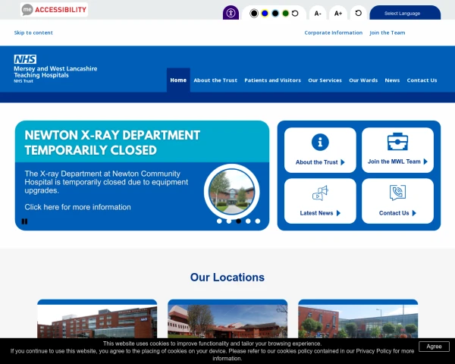Click the megaphone Latest News icon

[320, 193]
